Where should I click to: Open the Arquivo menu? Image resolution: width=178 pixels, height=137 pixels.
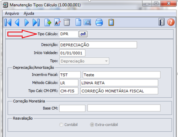[12, 14]
